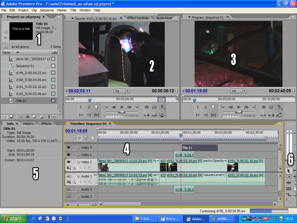Click Extract button in Program monitor

point(271,115)
